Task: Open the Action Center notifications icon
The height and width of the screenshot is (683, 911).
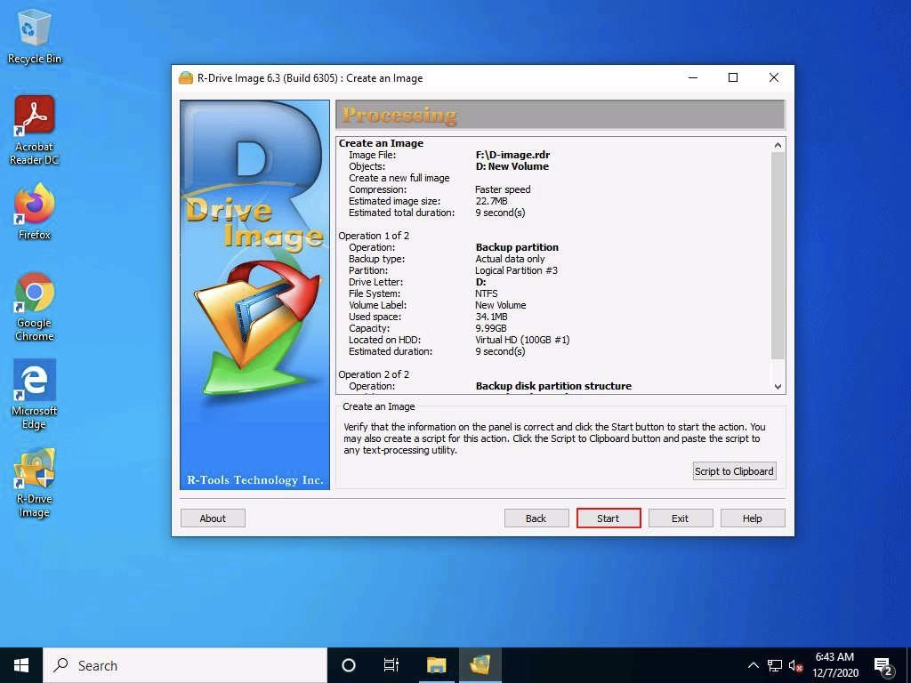Action: [x=883, y=665]
